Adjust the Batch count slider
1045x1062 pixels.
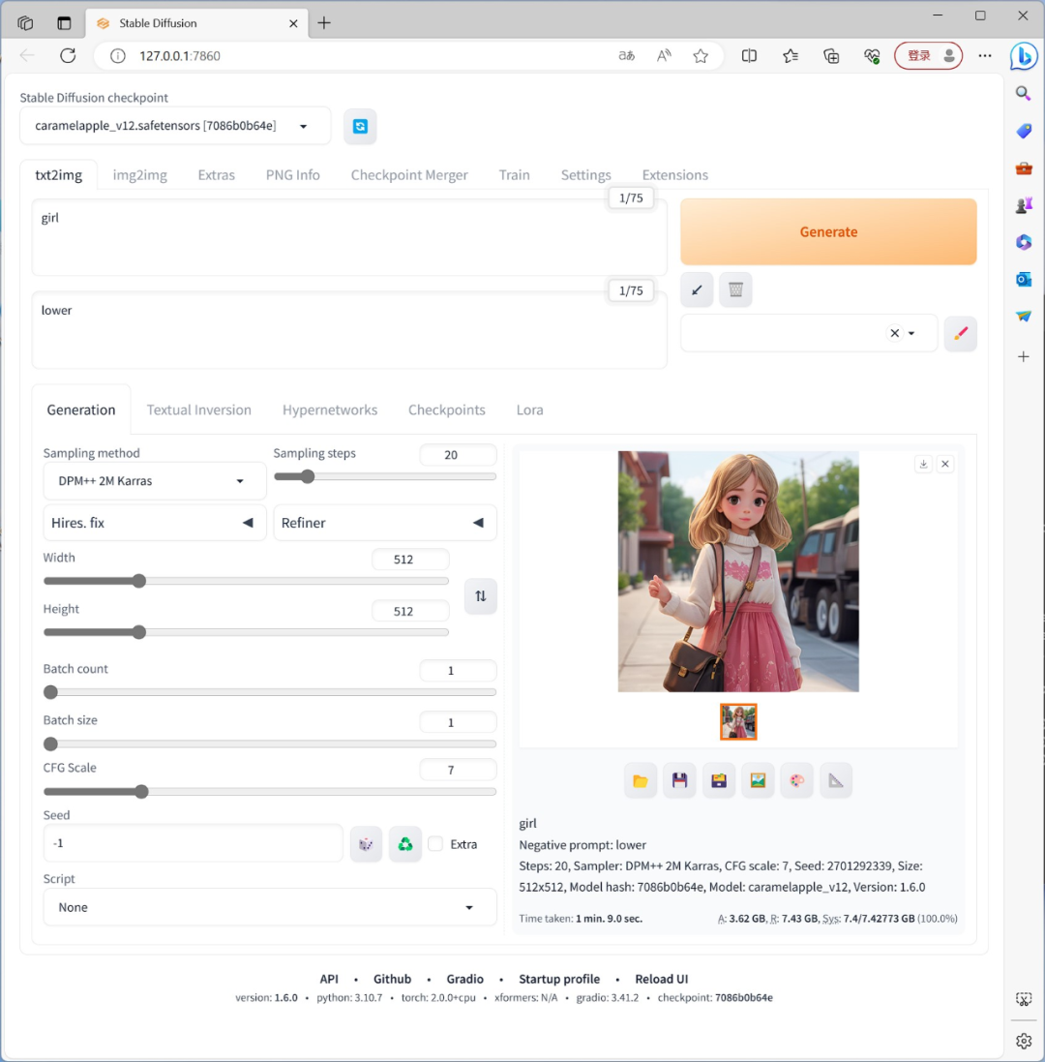point(270,692)
